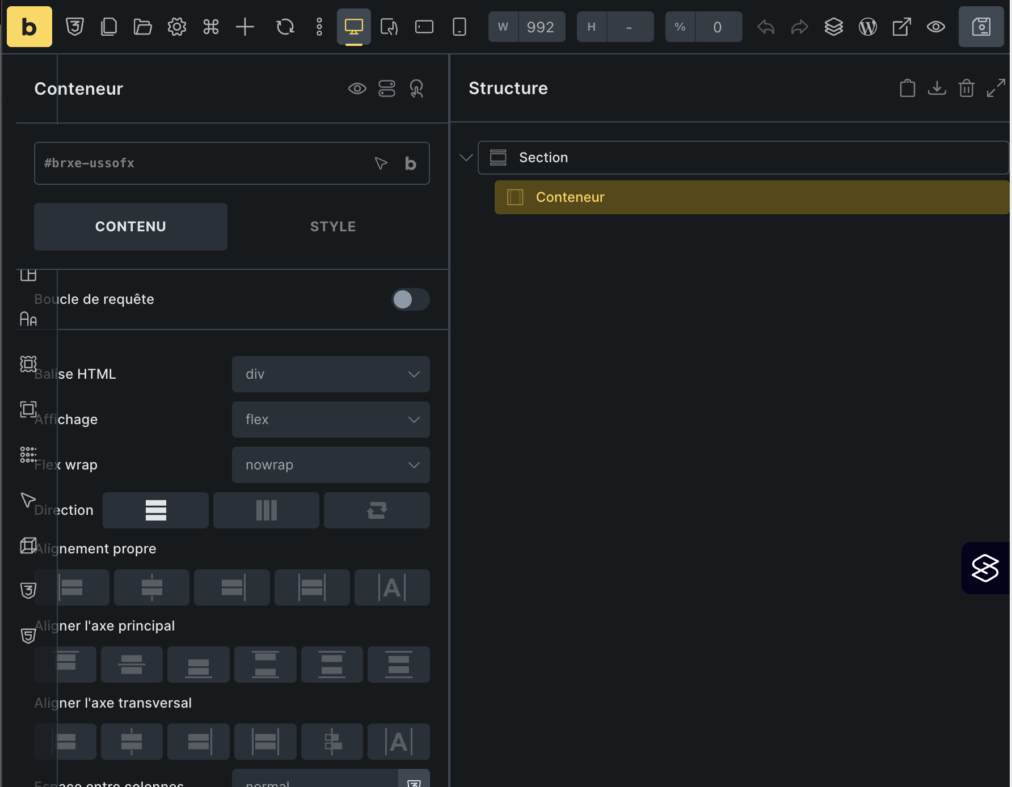
Task: Switch to the STYLE tab
Action: tap(333, 227)
